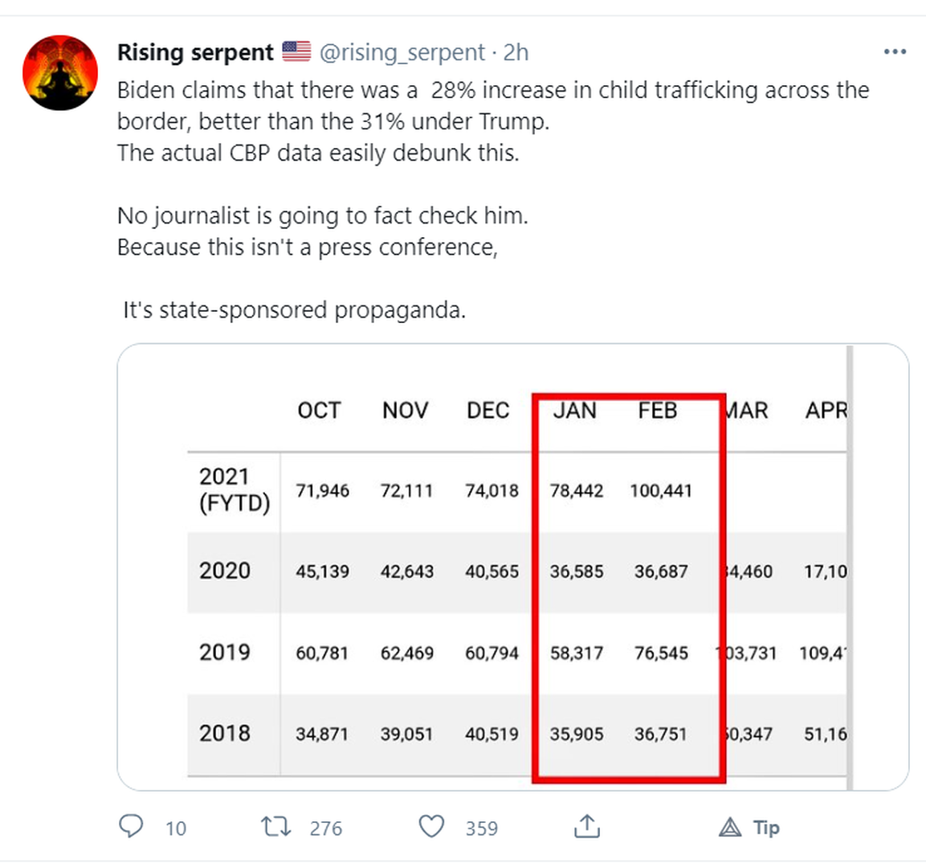This screenshot has width=926, height=868.
Task: Open the three-dot more options menu
Action: (x=895, y=52)
